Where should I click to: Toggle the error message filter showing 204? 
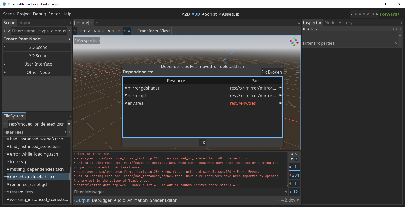coord(294,175)
